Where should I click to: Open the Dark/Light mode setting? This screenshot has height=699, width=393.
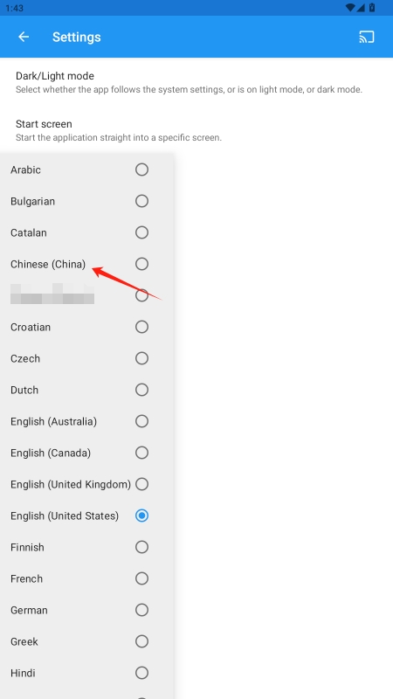196,82
